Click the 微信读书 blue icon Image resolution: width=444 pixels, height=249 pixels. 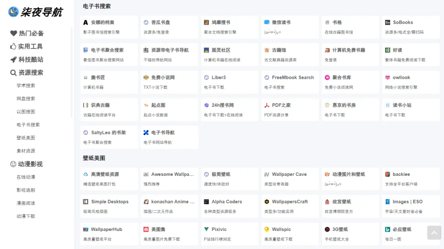(267, 22)
